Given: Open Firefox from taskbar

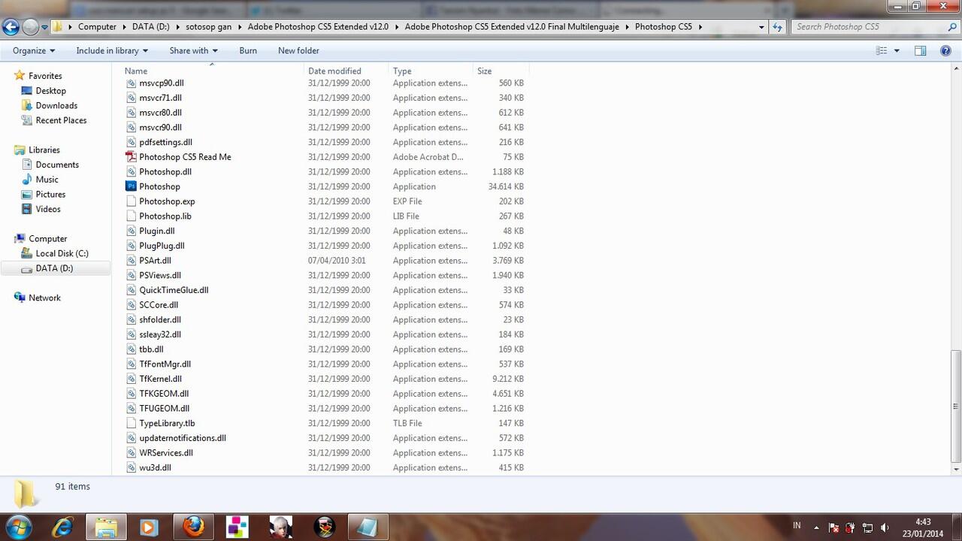Looking at the screenshot, I should tap(193, 527).
